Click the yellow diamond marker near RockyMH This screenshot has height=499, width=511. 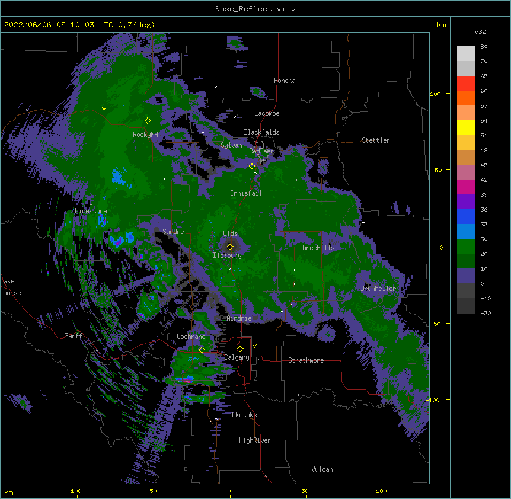[x=148, y=121]
